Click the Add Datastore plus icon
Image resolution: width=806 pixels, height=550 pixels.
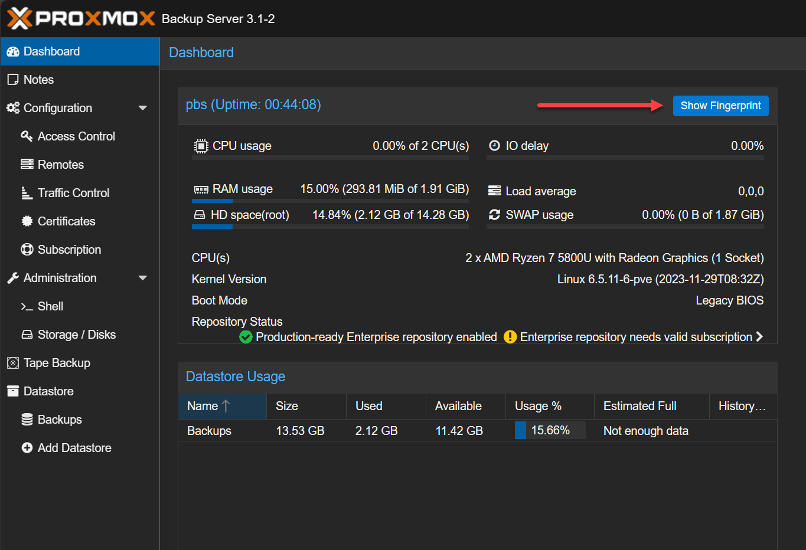pyautogui.click(x=27, y=448)
